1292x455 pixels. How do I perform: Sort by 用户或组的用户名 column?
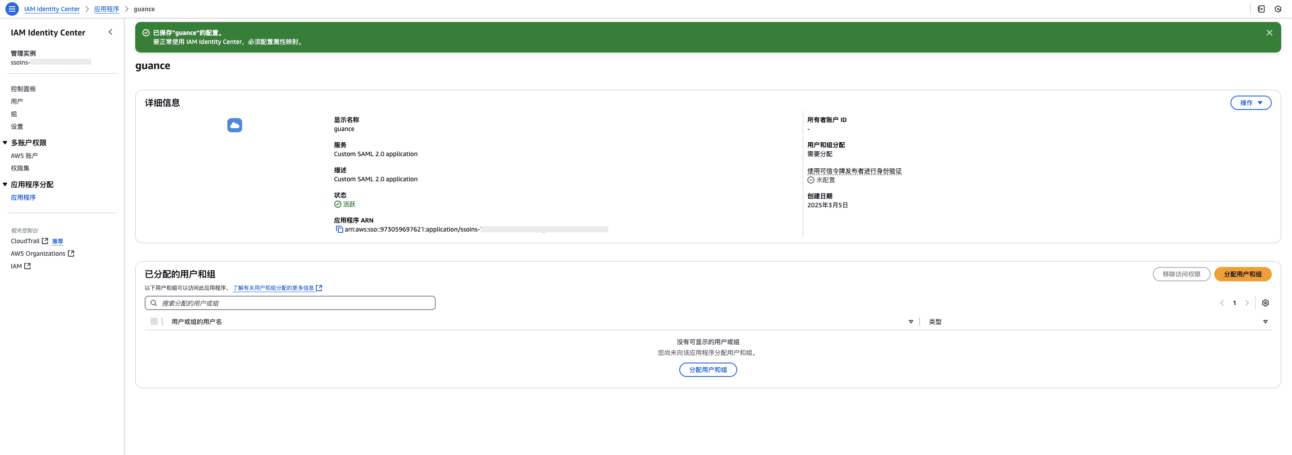[911, 322]
